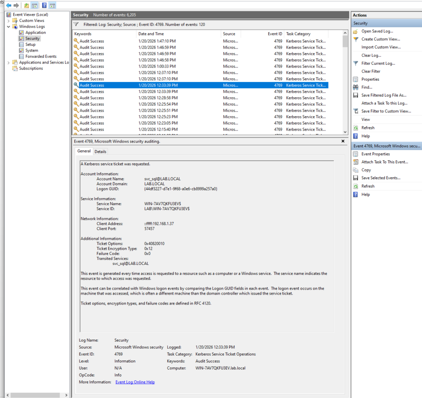Expand the Custom Views tree node

click(x=9, y=21)
